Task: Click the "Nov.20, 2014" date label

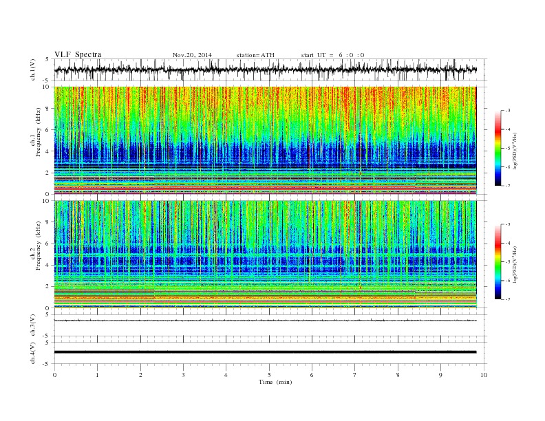Action: [192, 55]
